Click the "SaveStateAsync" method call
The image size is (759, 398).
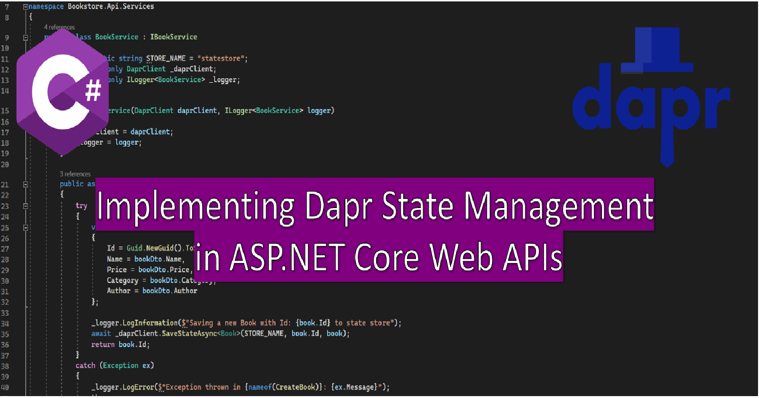coord(189,334)
